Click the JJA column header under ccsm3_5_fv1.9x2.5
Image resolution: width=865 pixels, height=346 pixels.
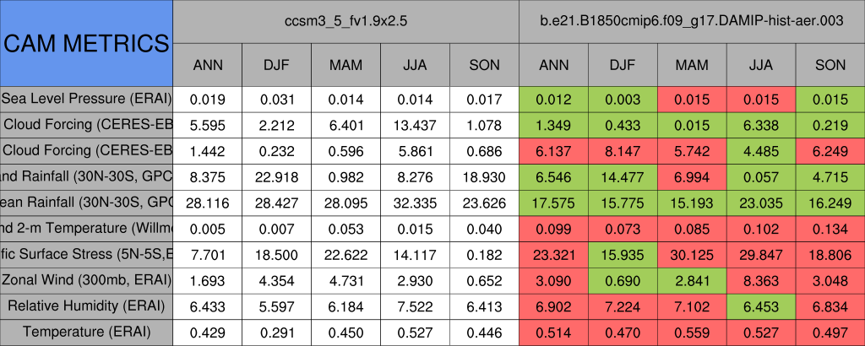click(415, 65)
